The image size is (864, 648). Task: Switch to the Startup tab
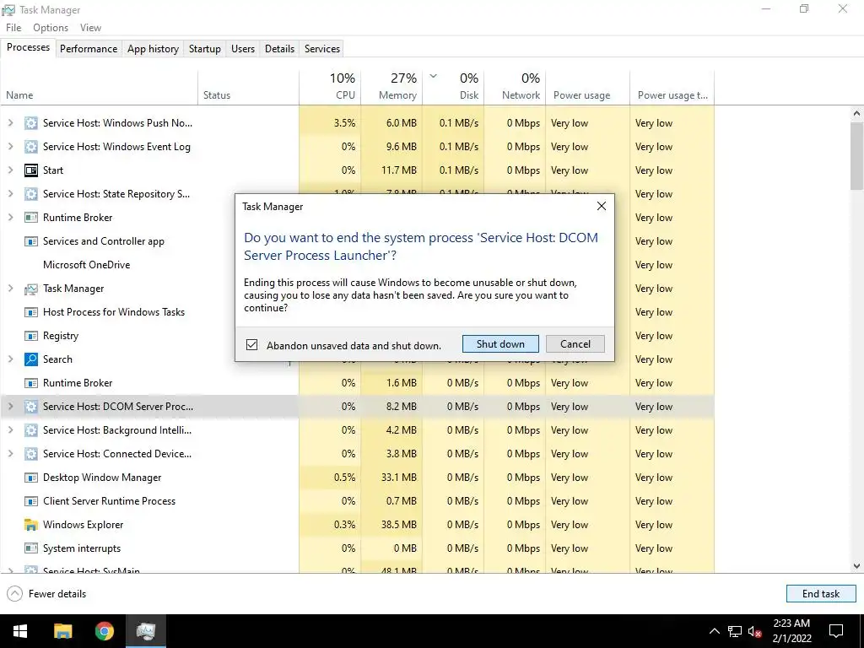[205, 48]
